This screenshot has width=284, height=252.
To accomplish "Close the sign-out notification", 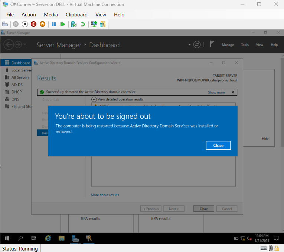I will click(x=218, y=145).
